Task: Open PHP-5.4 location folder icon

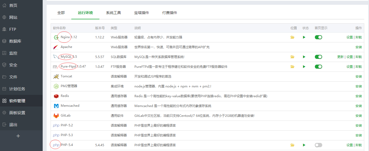Action: tap(292, 145)
